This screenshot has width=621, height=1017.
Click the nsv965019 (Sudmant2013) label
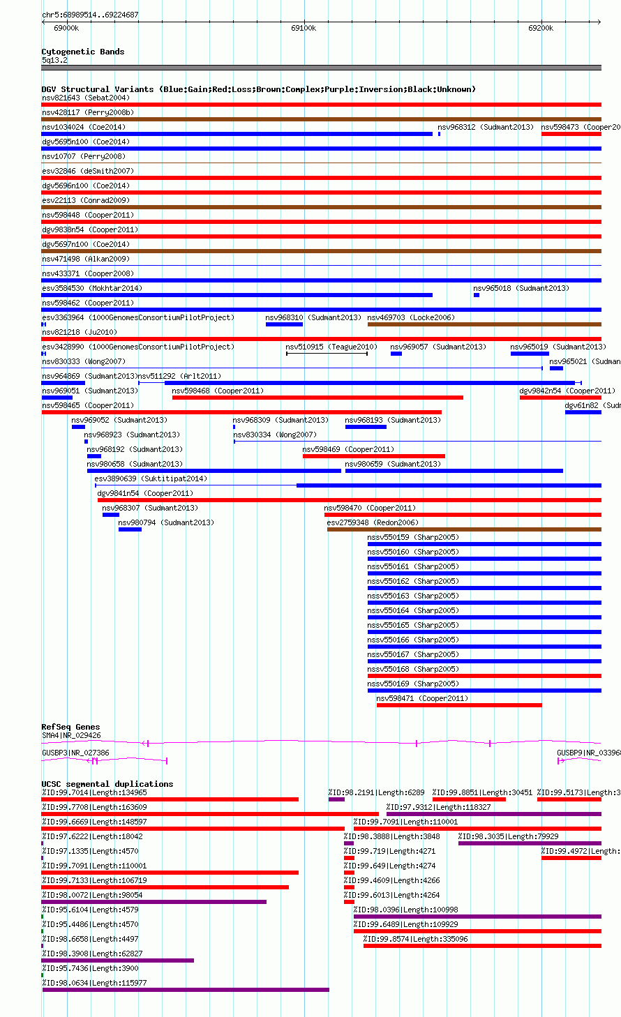click(558, 347)
